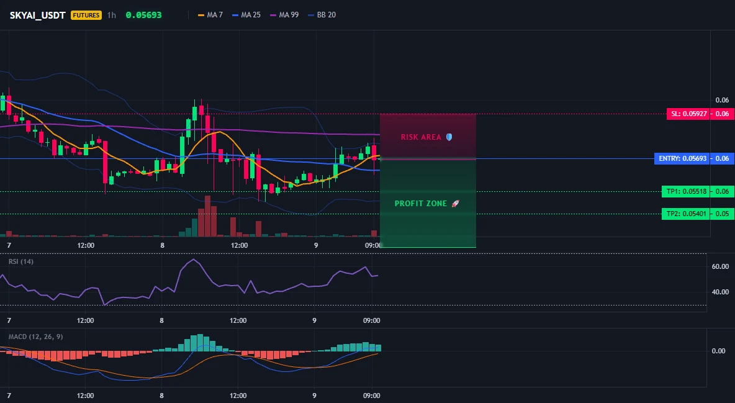This screenshot has height=403, width=735.
Task: Click the MA 7 orange color marker
Action: (x=201, y=15)
